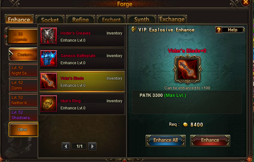Select the Lvl. 52 Djinni entry
Screen dimensions: 254x162
(x=23, y=85)
